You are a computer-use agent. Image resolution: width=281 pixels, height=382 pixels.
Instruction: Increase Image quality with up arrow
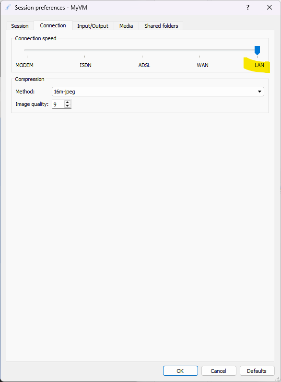[68, 102]
